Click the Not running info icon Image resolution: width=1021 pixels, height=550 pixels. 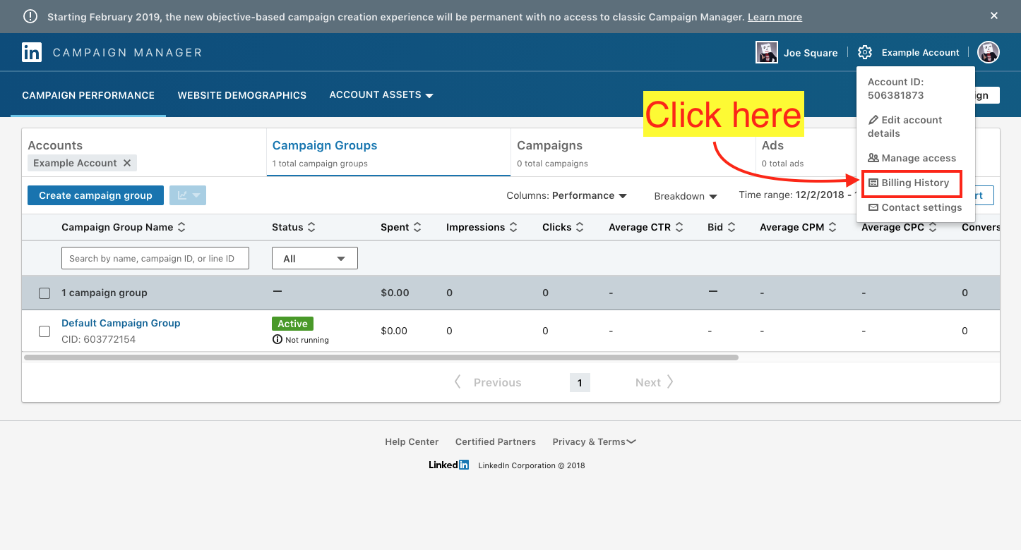(277, 340)
